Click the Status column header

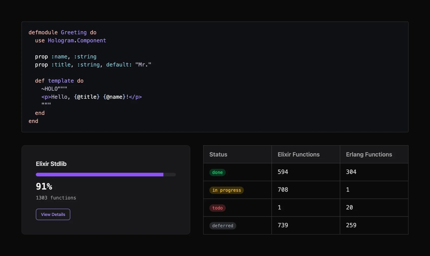tap(238, 154)
